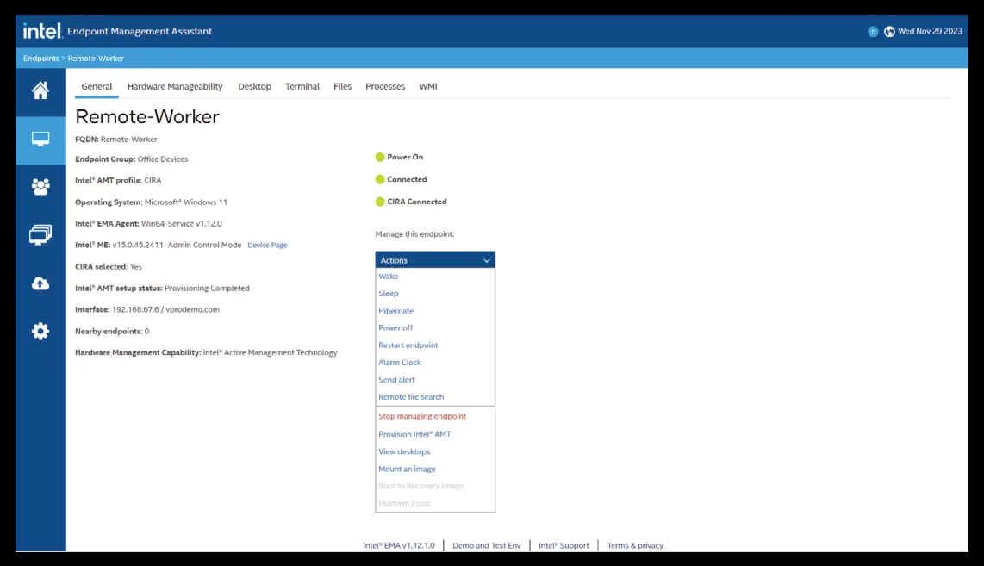Image resolution: width=984 pixels, height=566 pixels.
Task: Select Sleep from Actions menu
Action: point(389,294)
